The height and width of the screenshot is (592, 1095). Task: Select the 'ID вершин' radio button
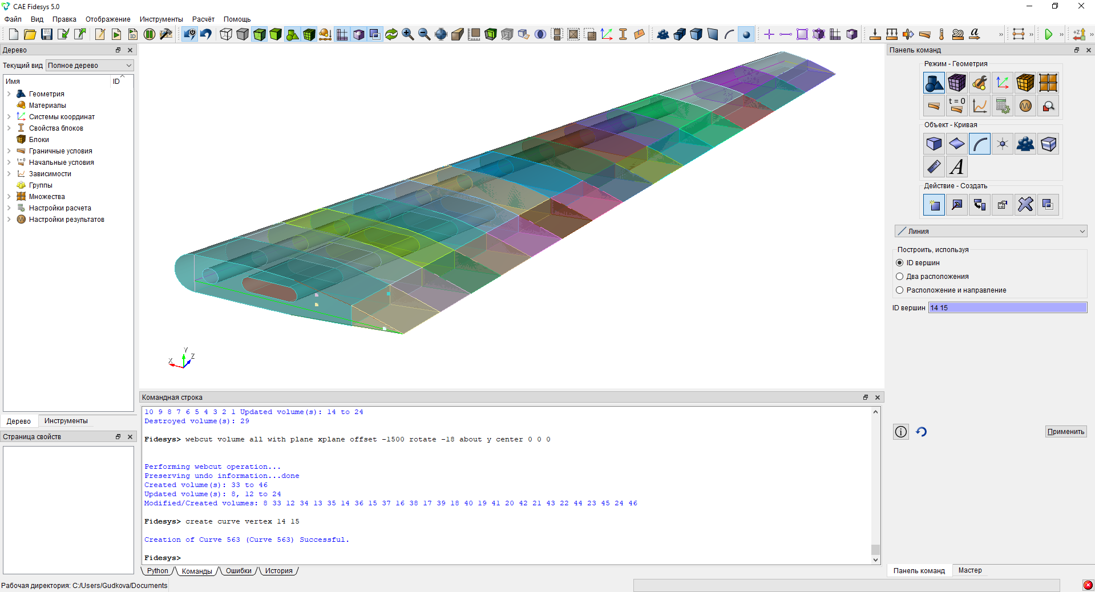[x=900, y=263]
